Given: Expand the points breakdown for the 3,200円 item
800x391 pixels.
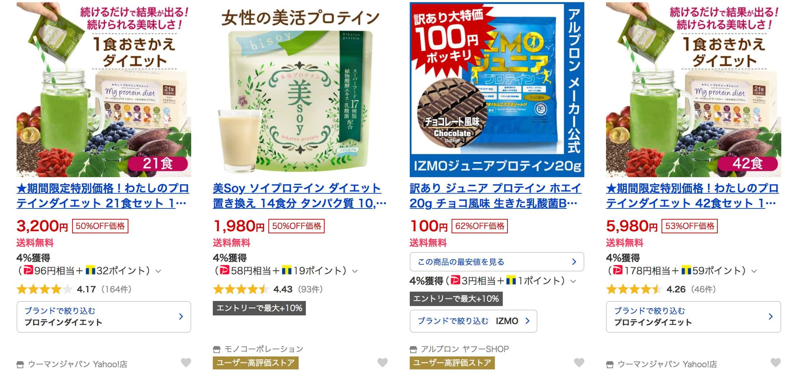Looking at the screenshot, I should (x=158, y=271).
